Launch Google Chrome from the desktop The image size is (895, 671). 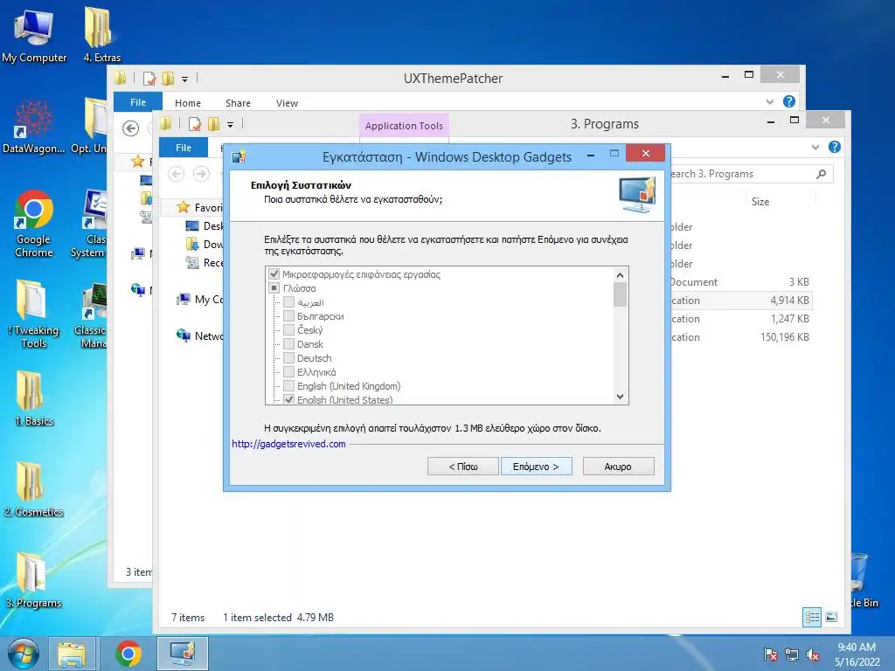tap(33, 224)
